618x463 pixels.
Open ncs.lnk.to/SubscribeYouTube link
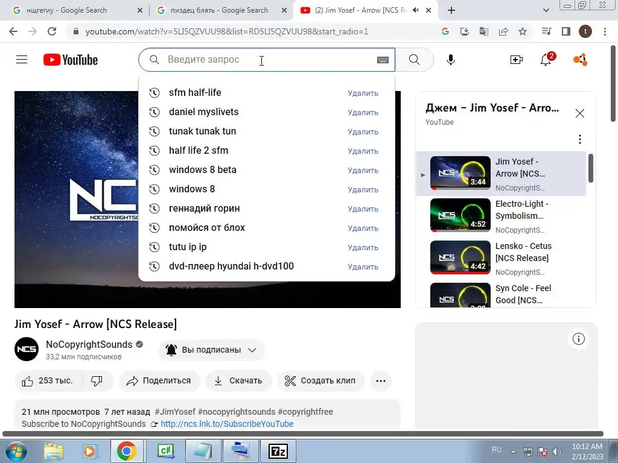[227, 424]
